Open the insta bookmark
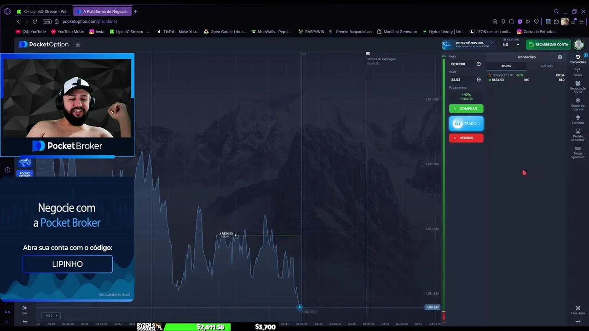Image resolution: width=589 pixels, height=331 pixels. tap(97, 32)
